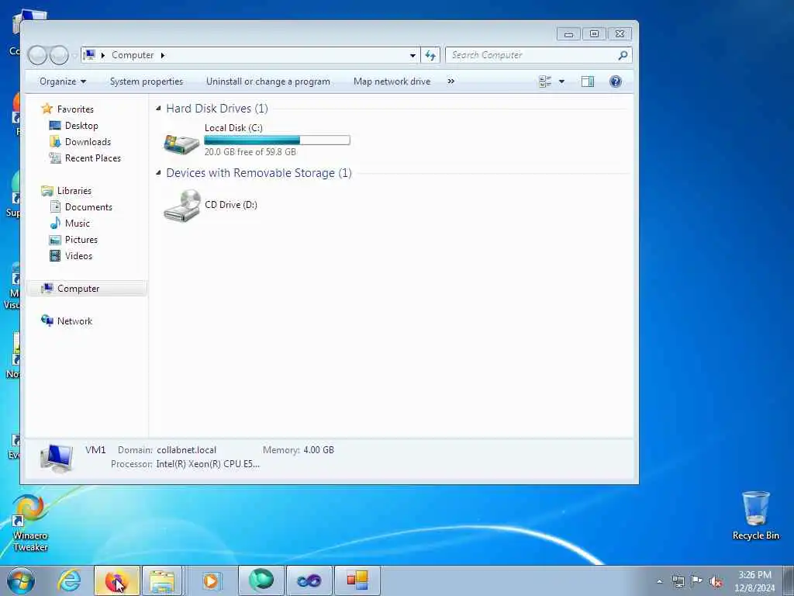Click the '20.0 GB free of 59.8 GB' text
The image size is (794, 596).
pyautogui.click(x=250, y=151)
